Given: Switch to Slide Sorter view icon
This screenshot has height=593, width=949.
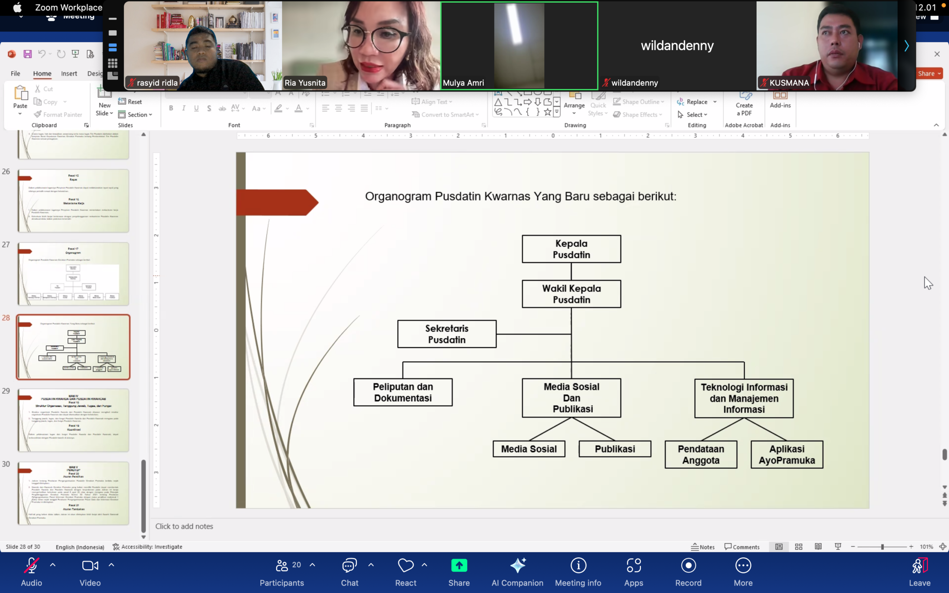Looking at the screenshot, I should coord(798,547).
